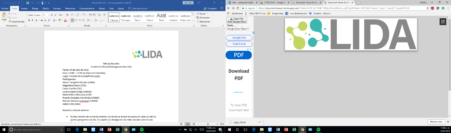Viewport: 451px width, 133px height.
Task: Click the Copiar formato paintbrush
Action: (x=16, y=22)
